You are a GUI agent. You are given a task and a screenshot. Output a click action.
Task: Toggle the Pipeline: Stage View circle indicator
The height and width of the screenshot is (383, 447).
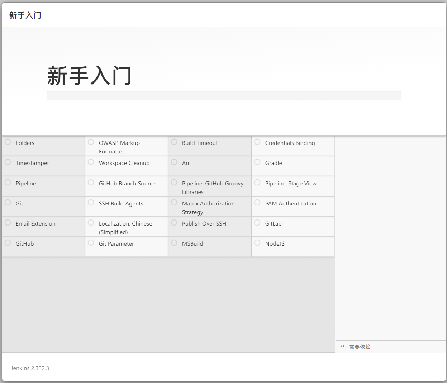coord(257,183)
